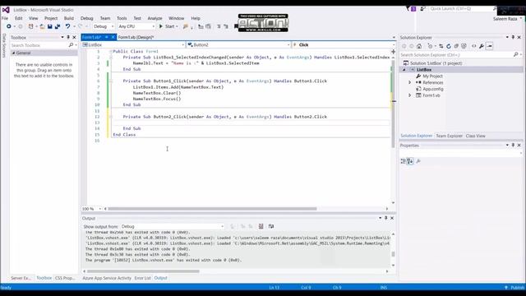Open the Edit menu
526x296 pixels.
[19, 18]
